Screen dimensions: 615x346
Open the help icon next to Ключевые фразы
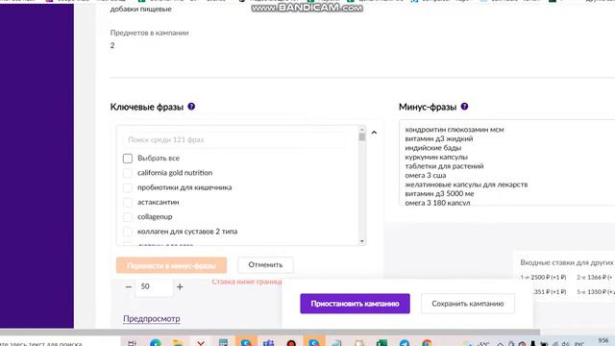[191, 107]
